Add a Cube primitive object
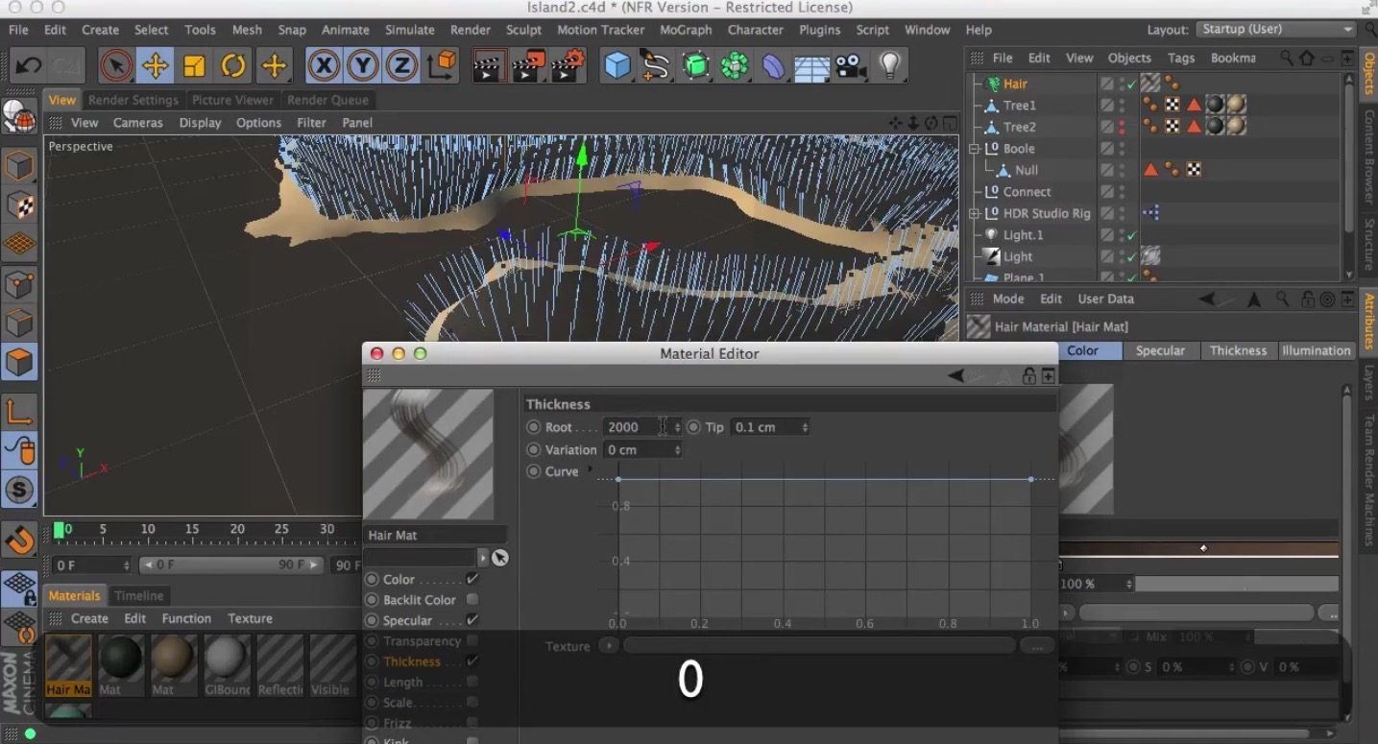The image size is (1378, 744). 617,65
